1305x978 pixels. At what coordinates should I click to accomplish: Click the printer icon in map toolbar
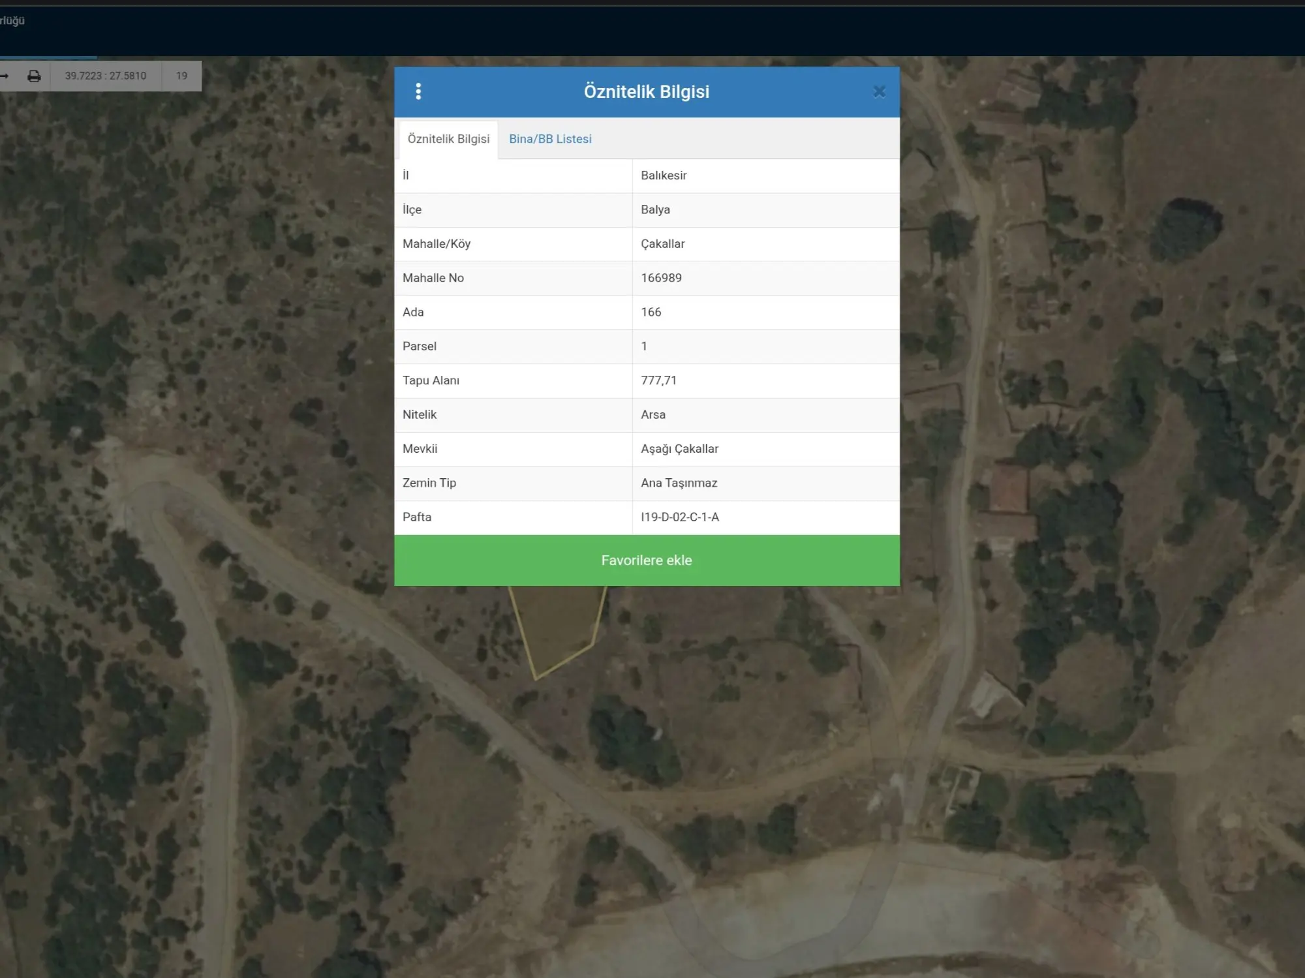(x=34, y=76)
